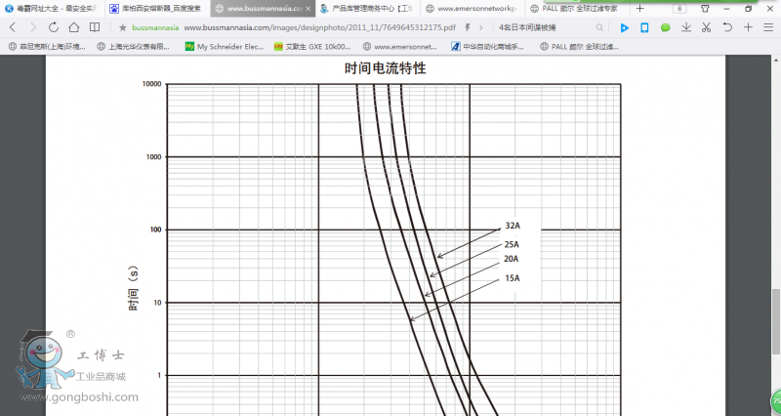Open the downloads arrow icon
The height and width of the screenshot is (416, 781).
[x=686, y=27]
